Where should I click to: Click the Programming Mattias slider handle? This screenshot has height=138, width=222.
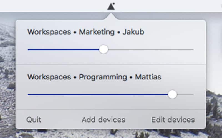click(172, 94)
